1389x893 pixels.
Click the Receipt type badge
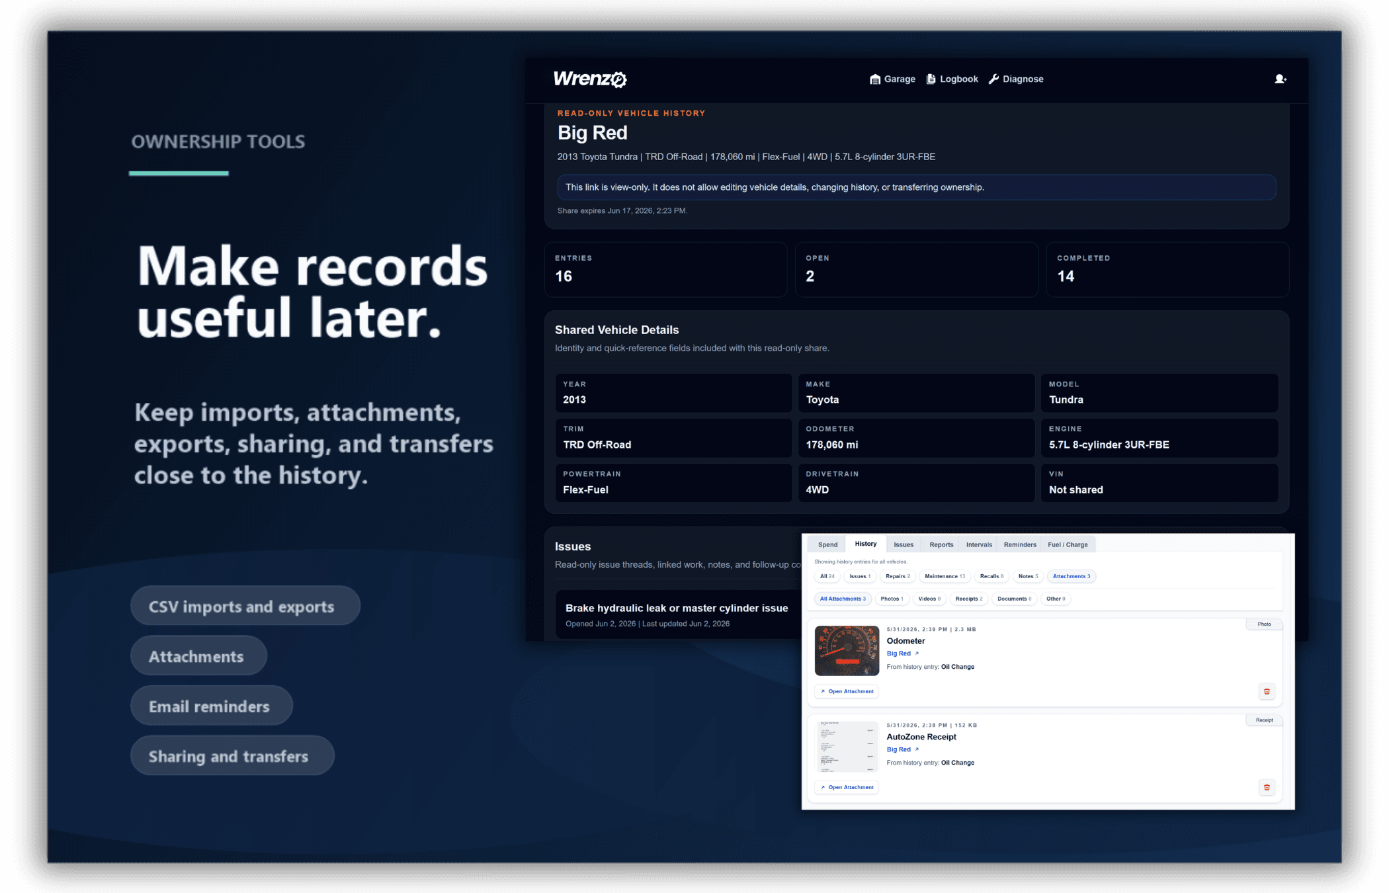pos(1264,720)
